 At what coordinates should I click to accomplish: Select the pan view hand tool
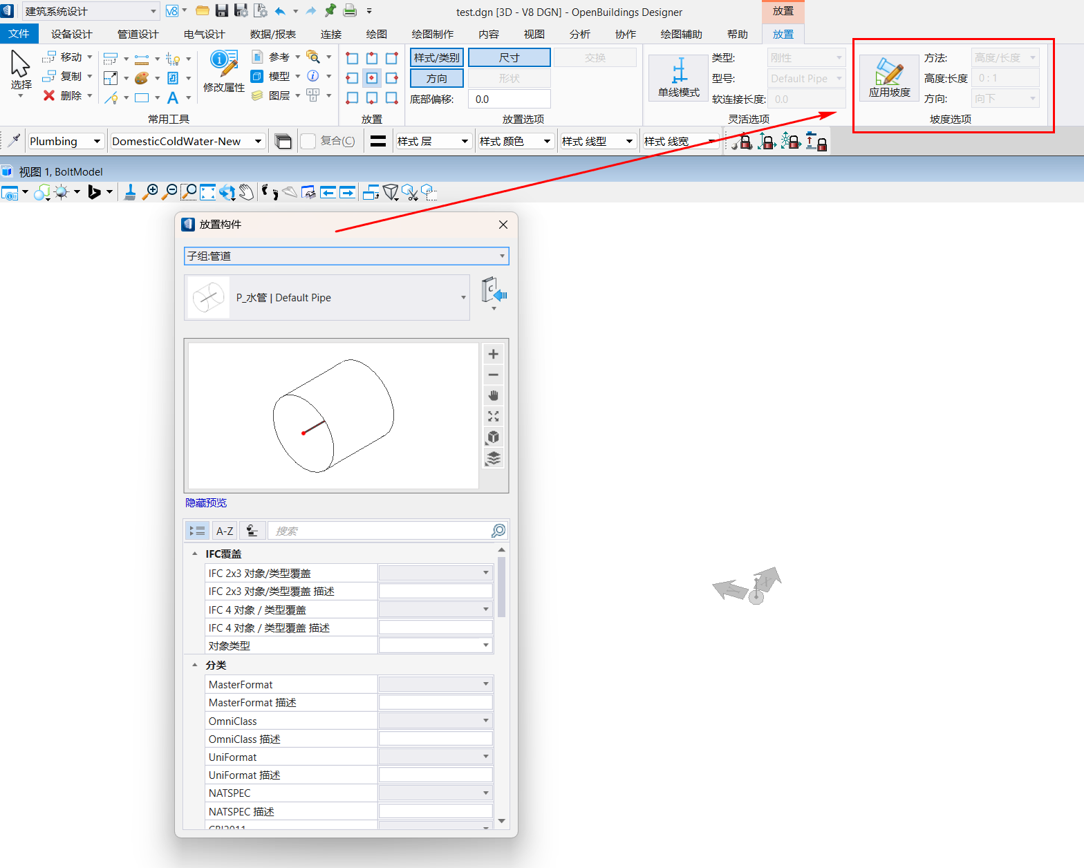point(247,192)
